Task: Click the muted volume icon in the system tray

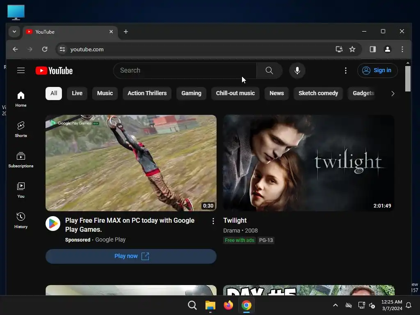Action: click(x=372, y=305)
